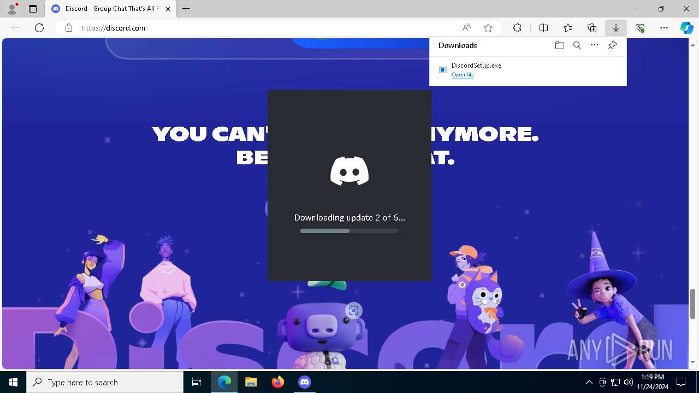Go back to previous page
Image resolution: width=699 pixels, height=393 pixels.
point(15,28)
